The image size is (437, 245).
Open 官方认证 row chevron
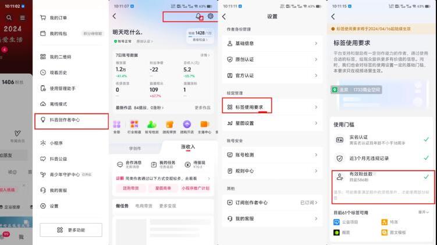pyautogui.click(x=316, y=75)
